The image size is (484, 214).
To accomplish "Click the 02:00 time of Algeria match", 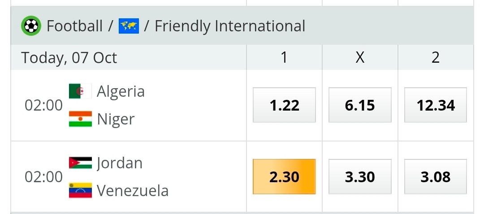I will pos(43,106).
